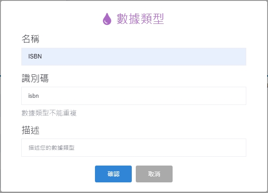Image resolution: width=268 pixels, height=193 pixels.
Task: Click the placeholder text 描述您的數據類型
Action: click(51, 147)
